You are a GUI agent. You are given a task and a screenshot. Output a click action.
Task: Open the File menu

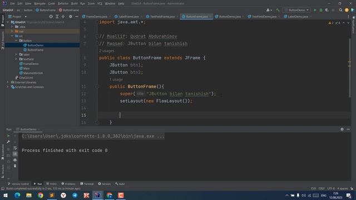pyautogui.click(x=12, y=4)
